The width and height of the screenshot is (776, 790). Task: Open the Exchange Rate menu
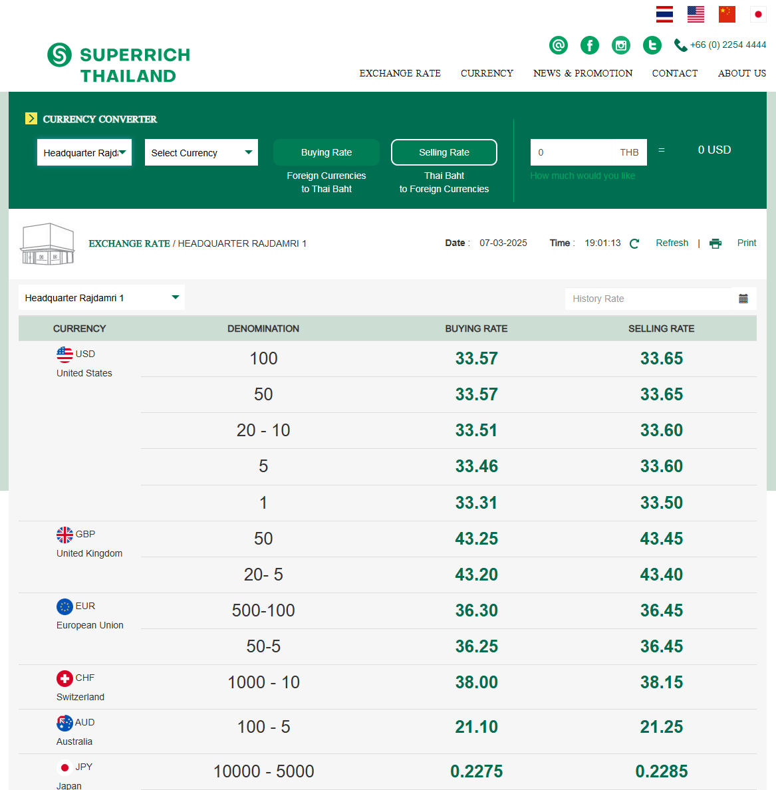coord(400,73)
